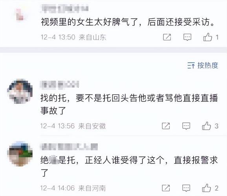This screenshot has height=196, width=227.
Task: Like the Anhui comment with thumbs-up
Action: tap(207, 126)
